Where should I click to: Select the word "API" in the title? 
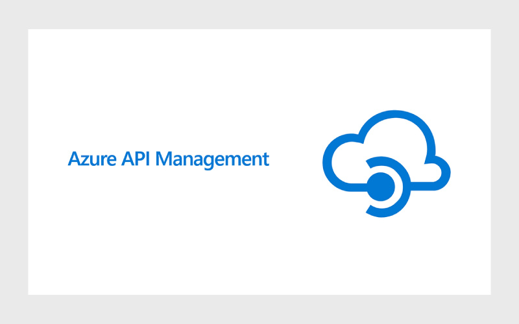[x=134, y=159]
